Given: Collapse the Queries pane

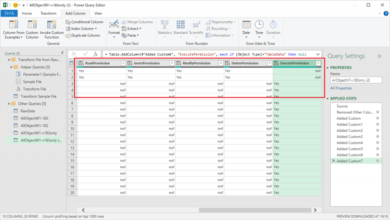Looking at the screenshot, I should click(x=62, y=53).
